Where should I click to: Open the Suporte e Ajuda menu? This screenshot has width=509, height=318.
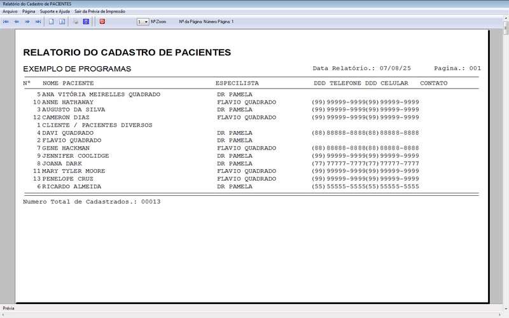click(55, 11)
